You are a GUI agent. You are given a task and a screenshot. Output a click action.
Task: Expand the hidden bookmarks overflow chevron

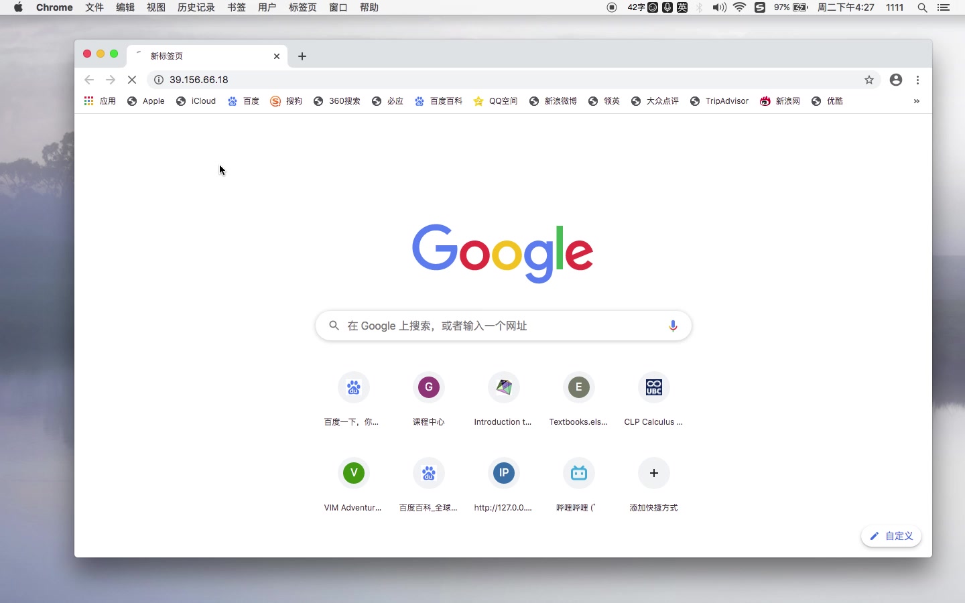point(916,101)
